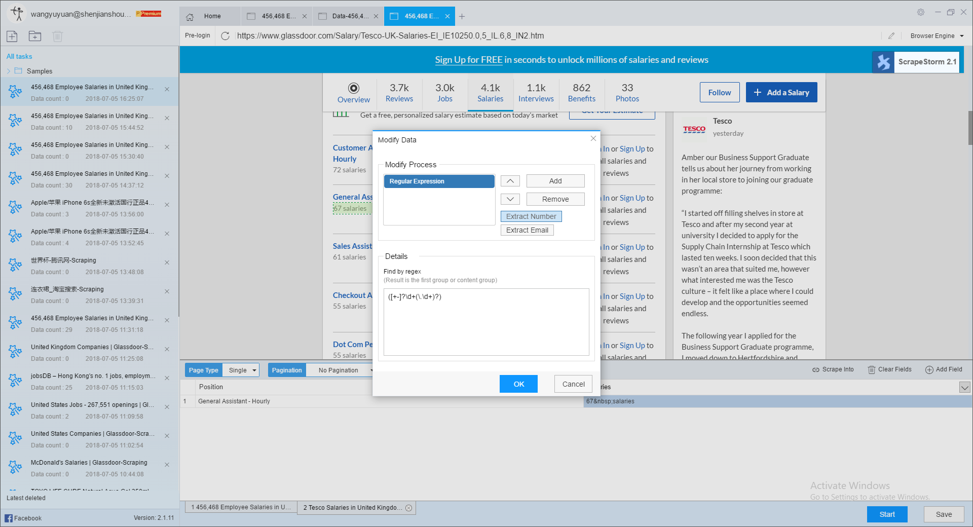This screenshot has width=973, height=527.
Task: Open the Interviews tab on Glassdoor
Action: coord(536,93)
